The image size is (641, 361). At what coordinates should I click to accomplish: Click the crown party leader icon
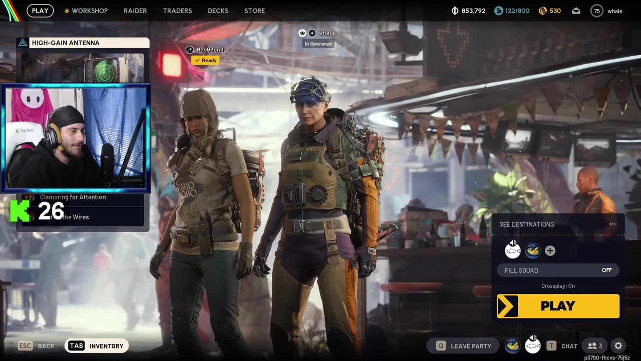pyautogui.click(x=302, y=33)
